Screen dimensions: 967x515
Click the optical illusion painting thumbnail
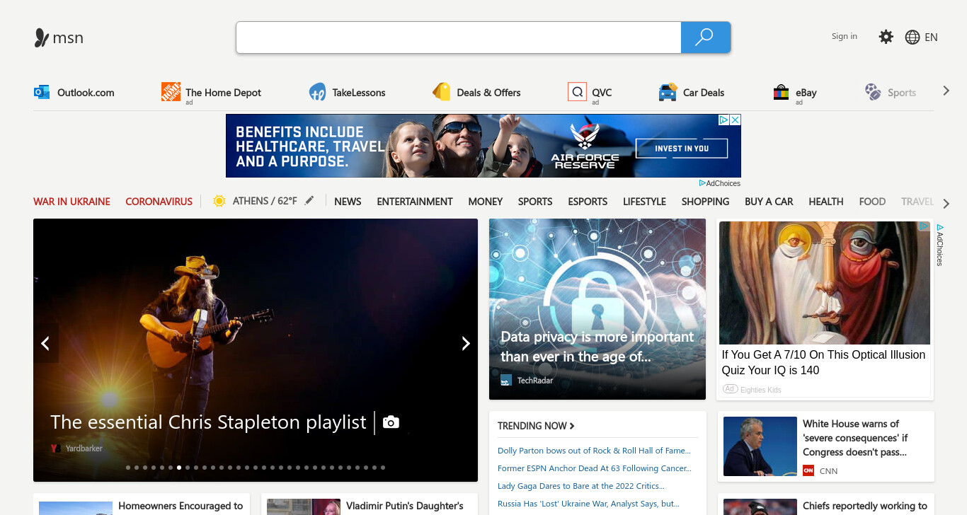(825, 283)
